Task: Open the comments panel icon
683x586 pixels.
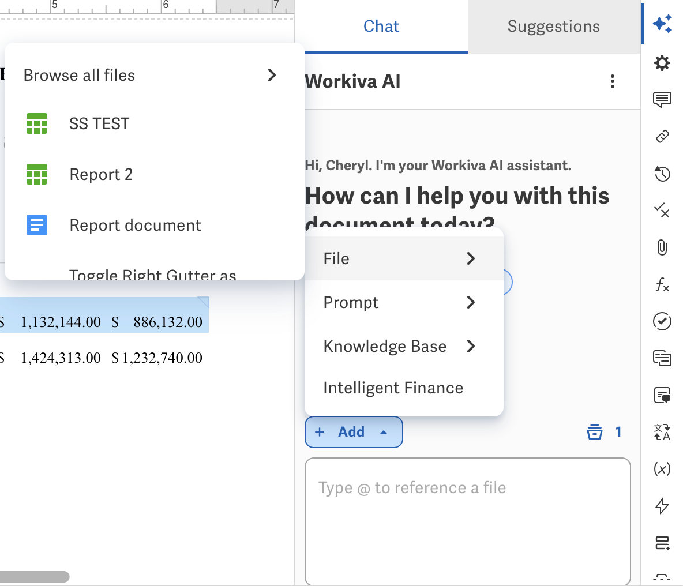Action: click(x=662, y=100)
